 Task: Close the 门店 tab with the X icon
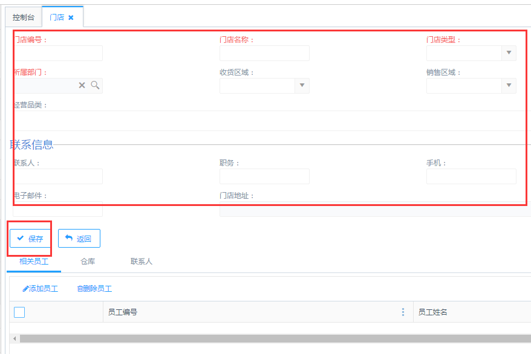71,18
